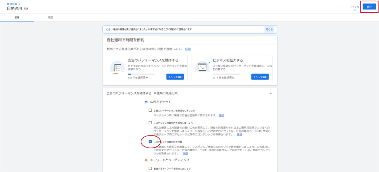Click the オークション時に最適な広告 description text
Viewport: 379px width, 172px height.
[x=185, y=115]
